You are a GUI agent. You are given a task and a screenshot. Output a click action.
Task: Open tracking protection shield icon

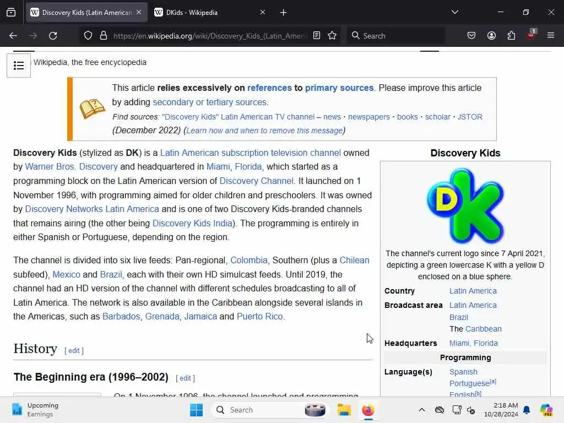(x=88, y=36)
